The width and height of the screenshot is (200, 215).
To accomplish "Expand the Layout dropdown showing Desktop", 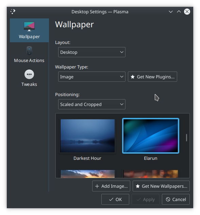I will [92, 52].
